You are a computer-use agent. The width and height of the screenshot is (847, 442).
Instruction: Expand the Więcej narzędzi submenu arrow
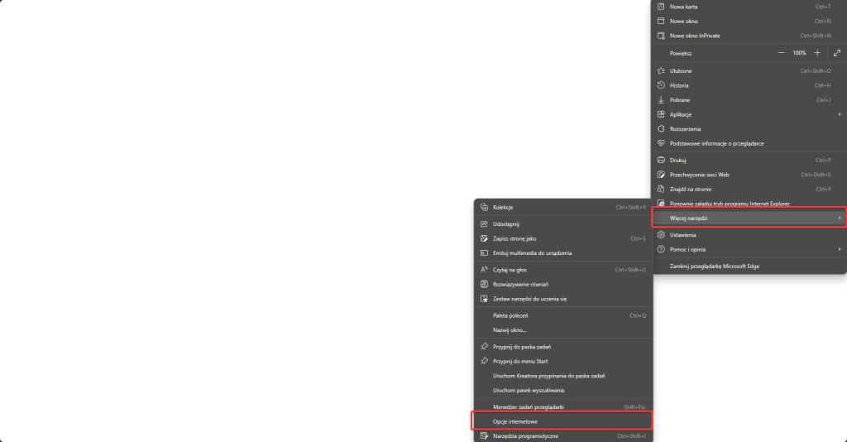pyautogui.click(x=840, y=218)
